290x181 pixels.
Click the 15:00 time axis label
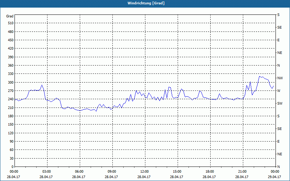point(177,172)
